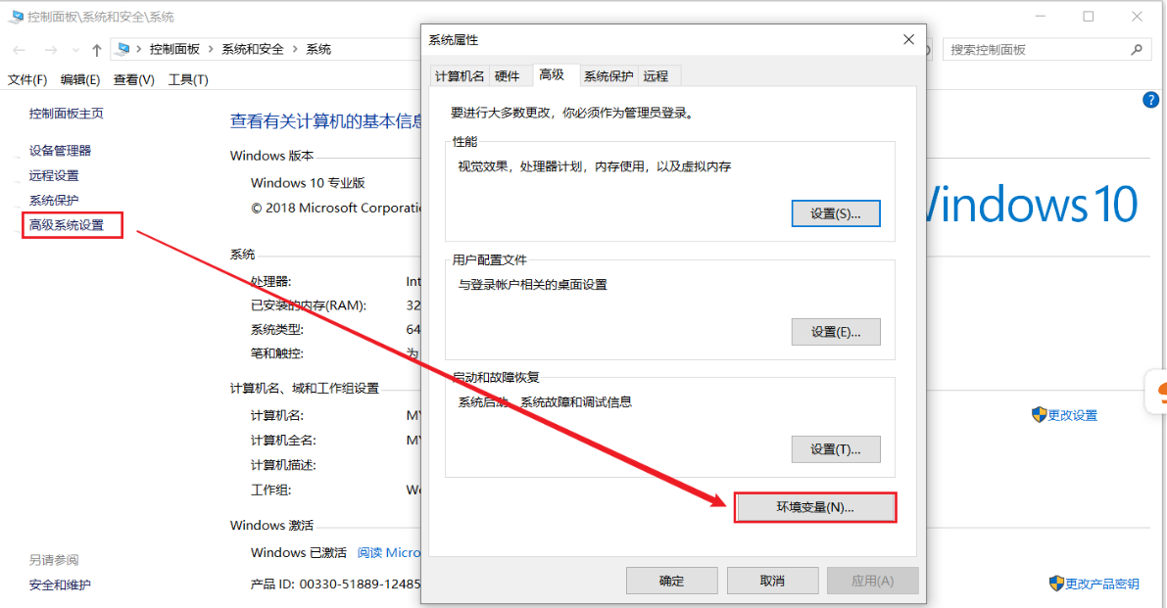The height and width of the screenshot is (608, 1167).
Task: Open 系统保护 in the sidebar
Action: click(54, 200)
